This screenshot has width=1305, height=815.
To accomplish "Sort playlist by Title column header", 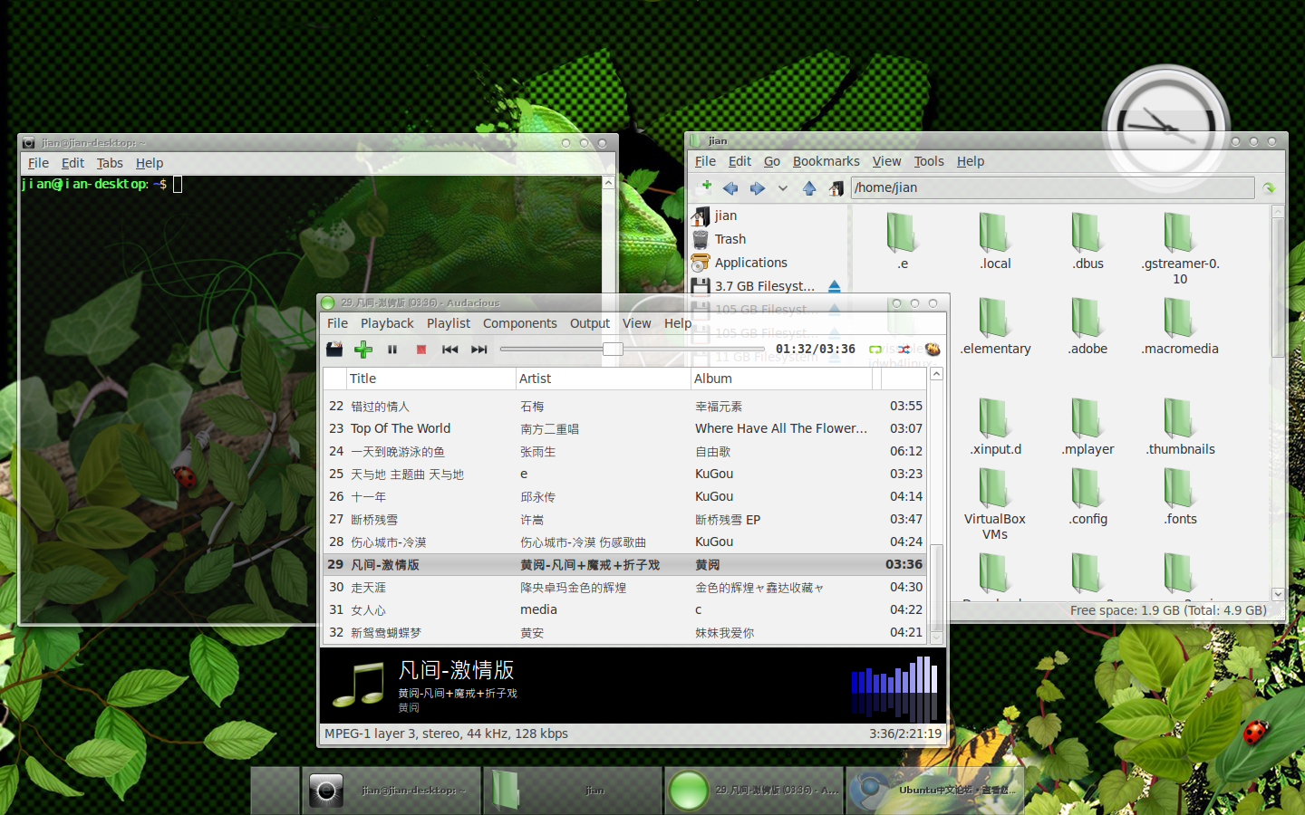I will [x=430, y=379].
